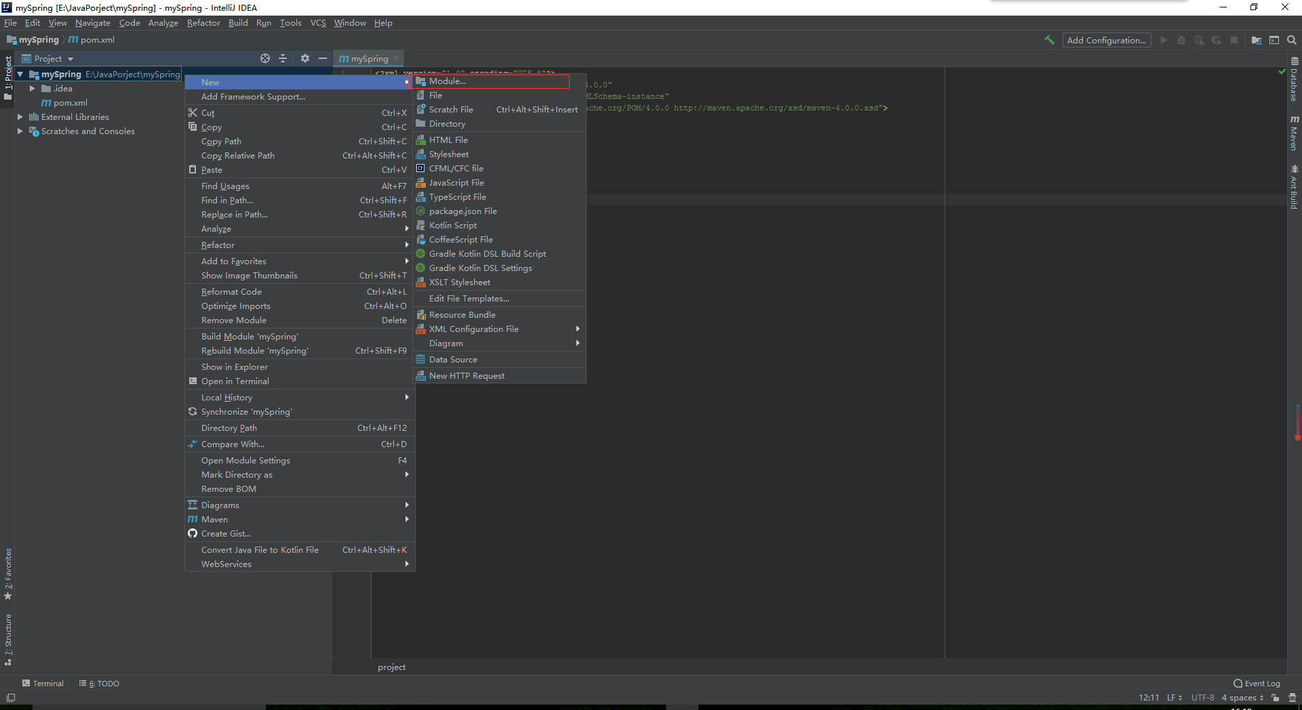Expand Diagram submenu in New menu
Viewport: 1302px width, 710px height.
[500, 343]
